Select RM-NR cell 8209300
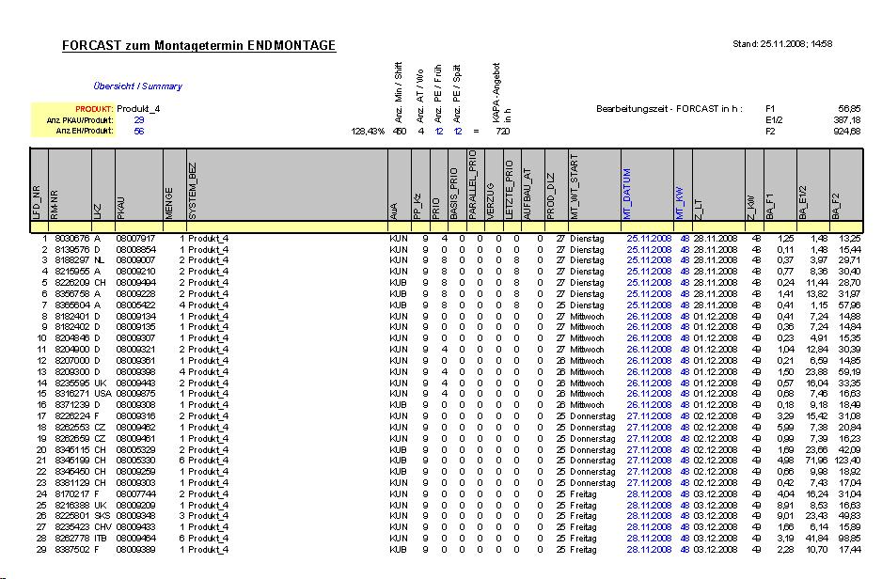This screenshot has height=579, width=882. click(72, 372)
